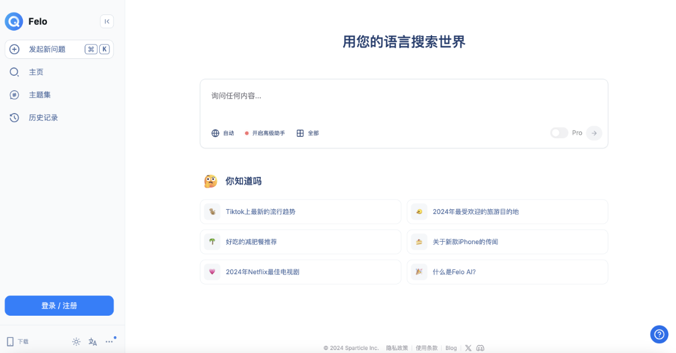Collapse the sidebar with the arrow button
Screen dimensions: 676x353
pyautogui.click(x=106, y=21)
